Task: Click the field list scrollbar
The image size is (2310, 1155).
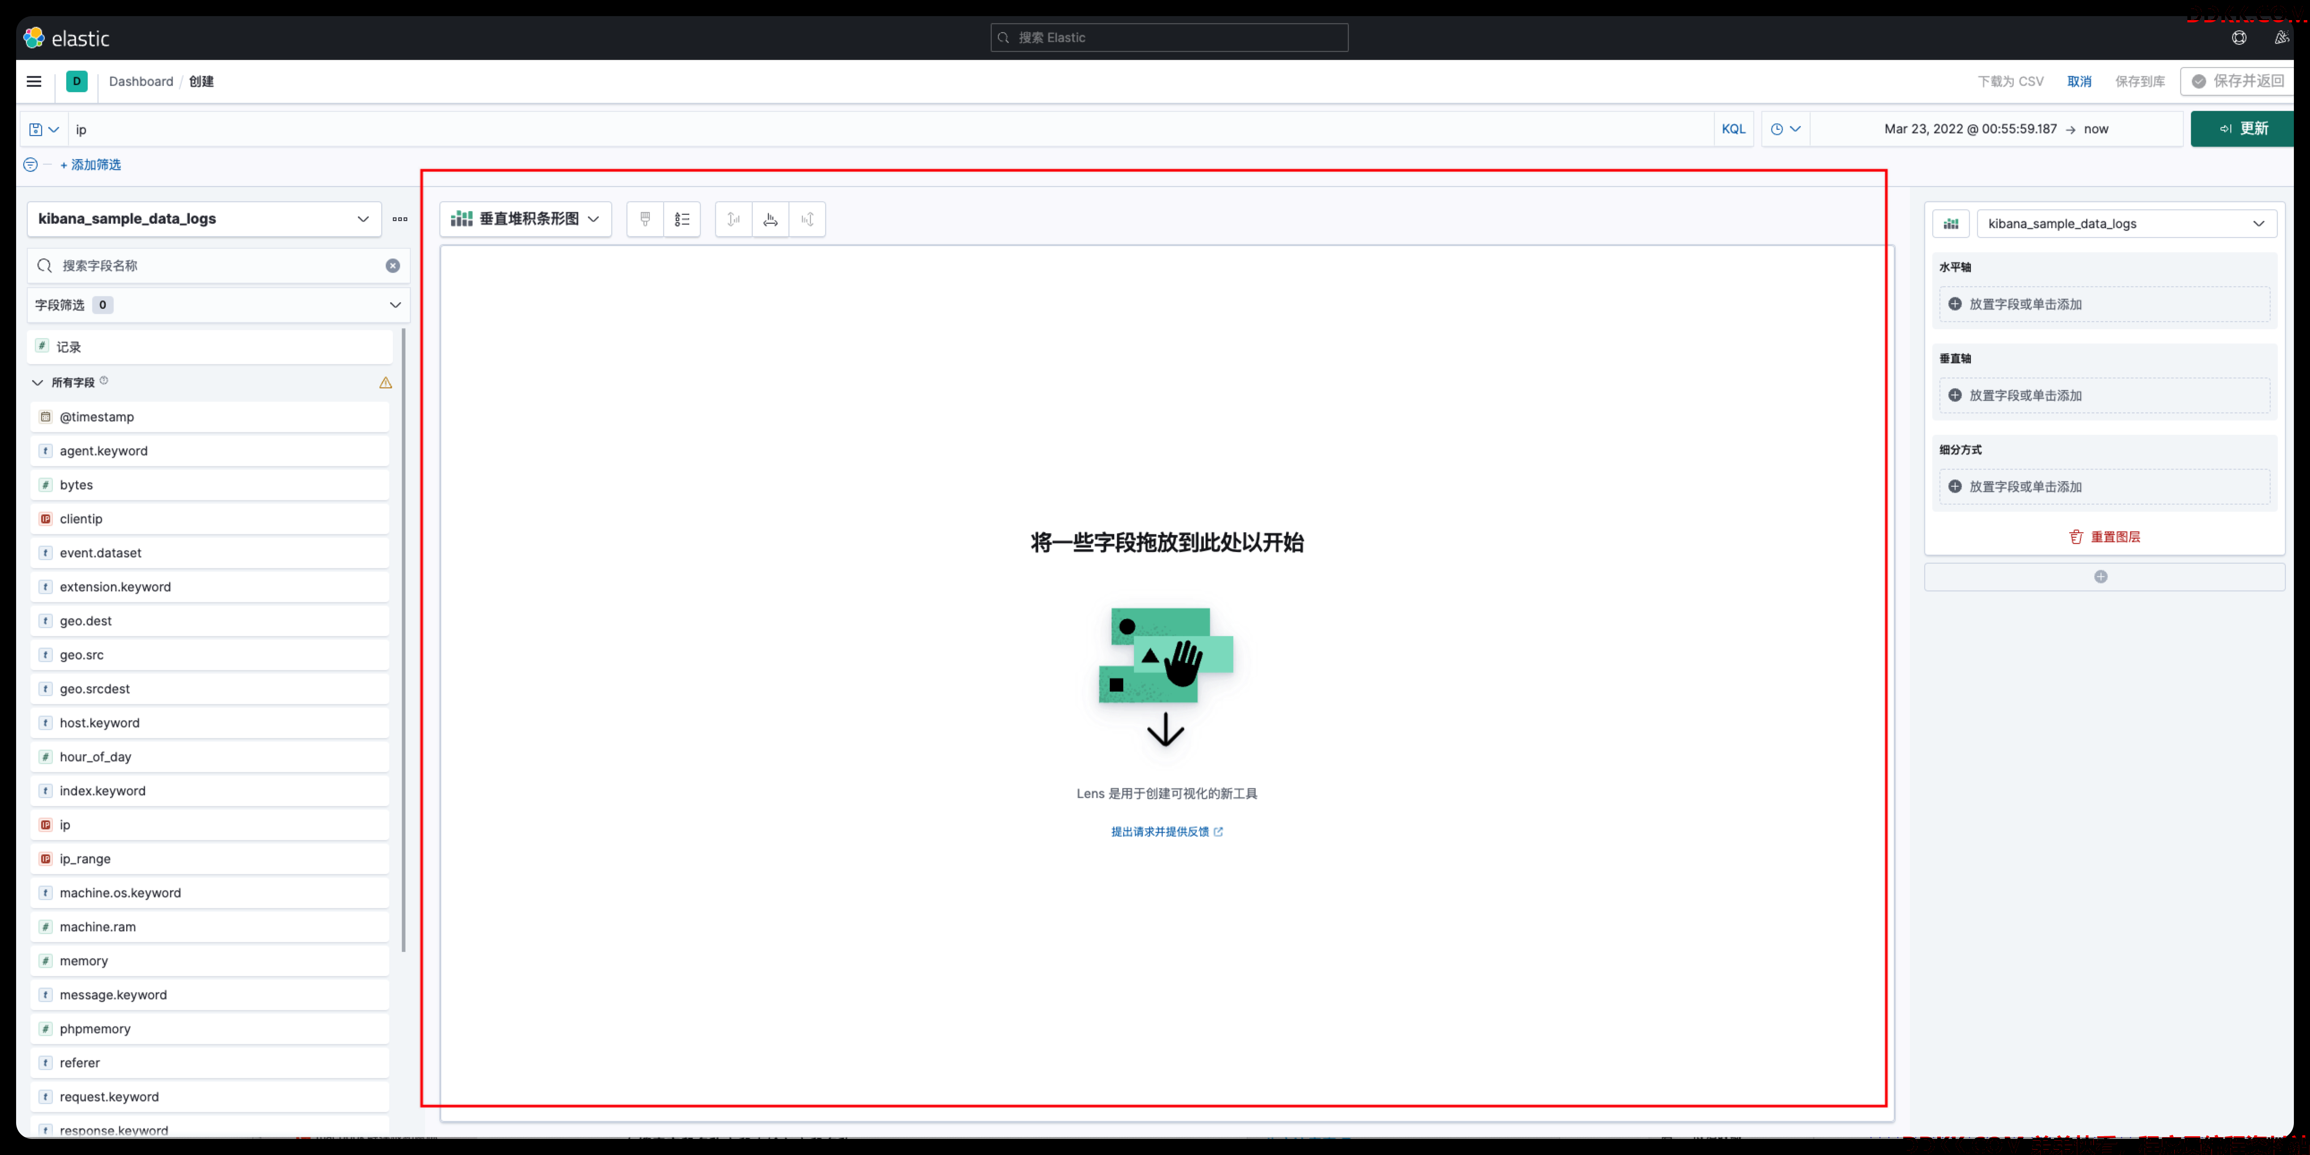Action: coord(404,639)
